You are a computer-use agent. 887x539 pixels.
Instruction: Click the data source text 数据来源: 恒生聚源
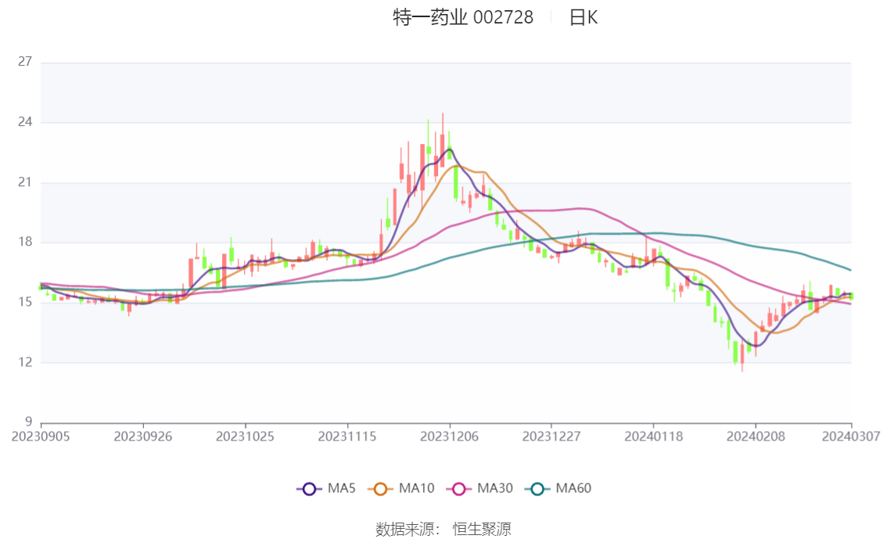point(443,530)
